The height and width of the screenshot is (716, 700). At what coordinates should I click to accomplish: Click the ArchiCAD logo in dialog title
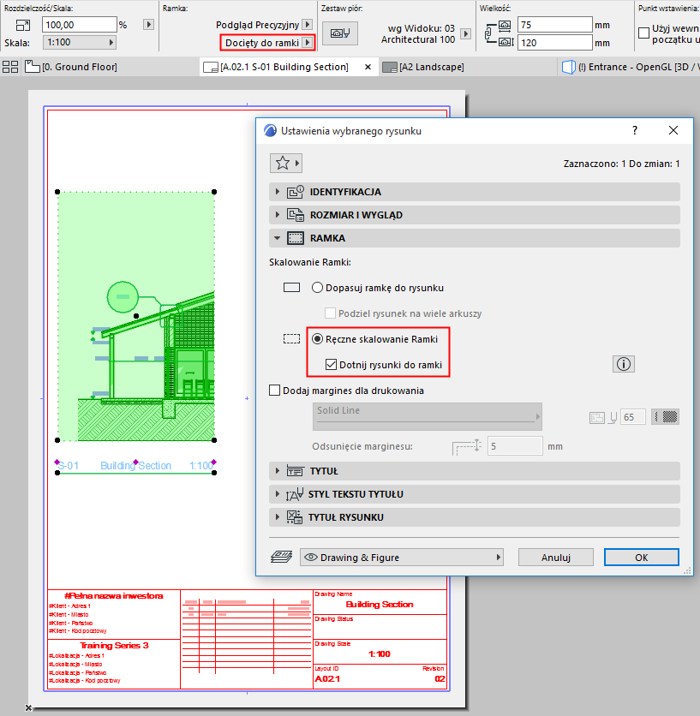pyautogui.click(x=271, y=131)
